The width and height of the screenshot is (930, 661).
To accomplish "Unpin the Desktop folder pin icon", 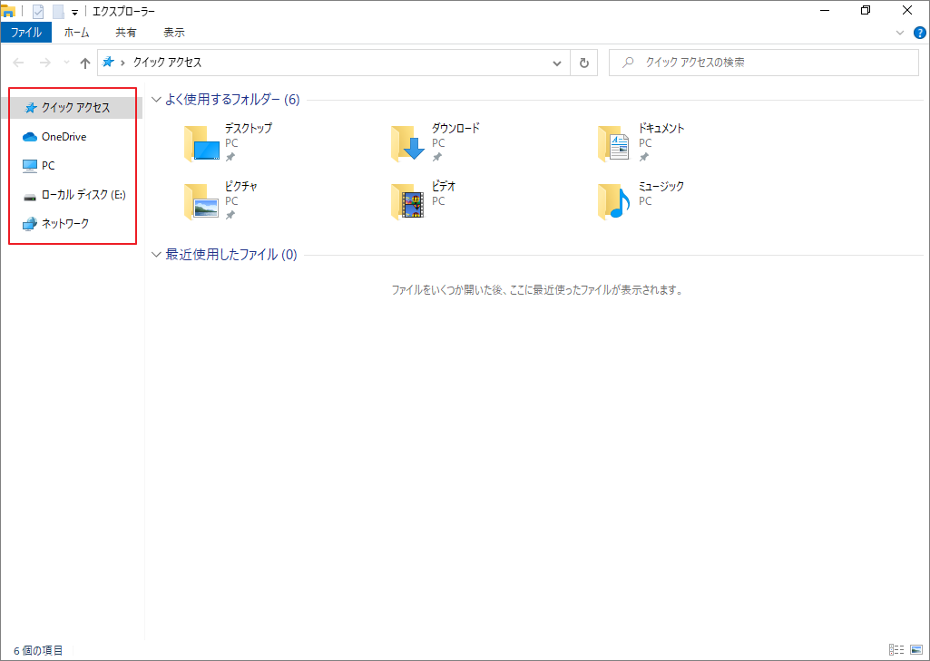I will (231, 156).
